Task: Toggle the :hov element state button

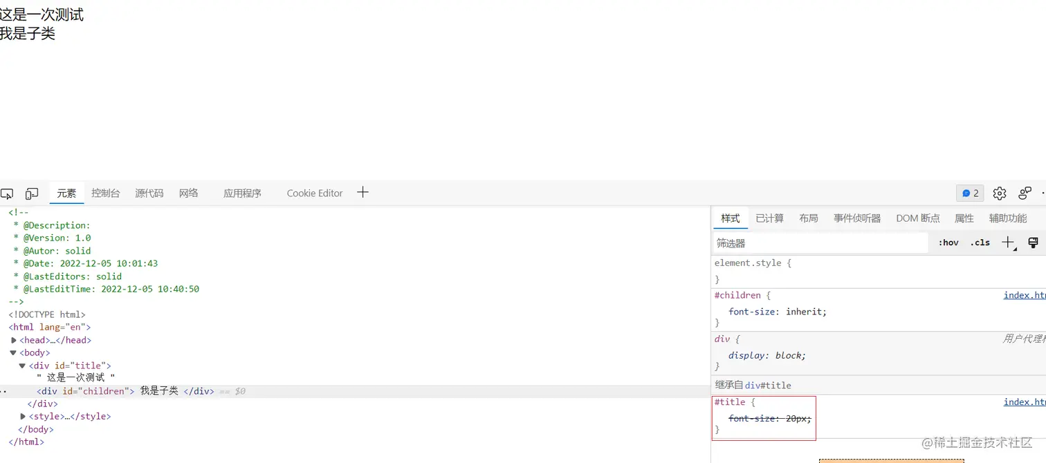Action: click(x=948, y=243)
